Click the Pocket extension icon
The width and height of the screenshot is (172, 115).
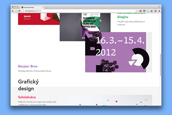click(x=144, y=11)
